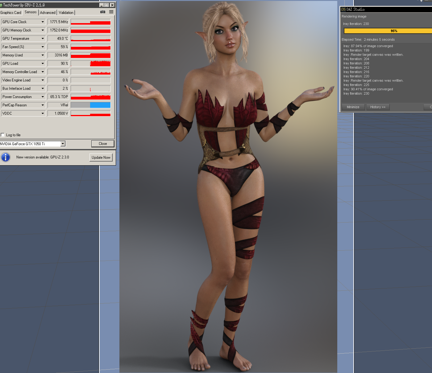The width and height of the screenshot is (432, 373).
Task: Click the 90 % GPU load value
Action: (x=58, y=64)
